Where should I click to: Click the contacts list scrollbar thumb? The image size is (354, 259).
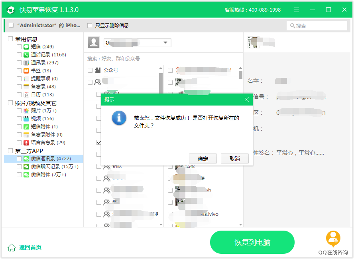coord(241,75)
